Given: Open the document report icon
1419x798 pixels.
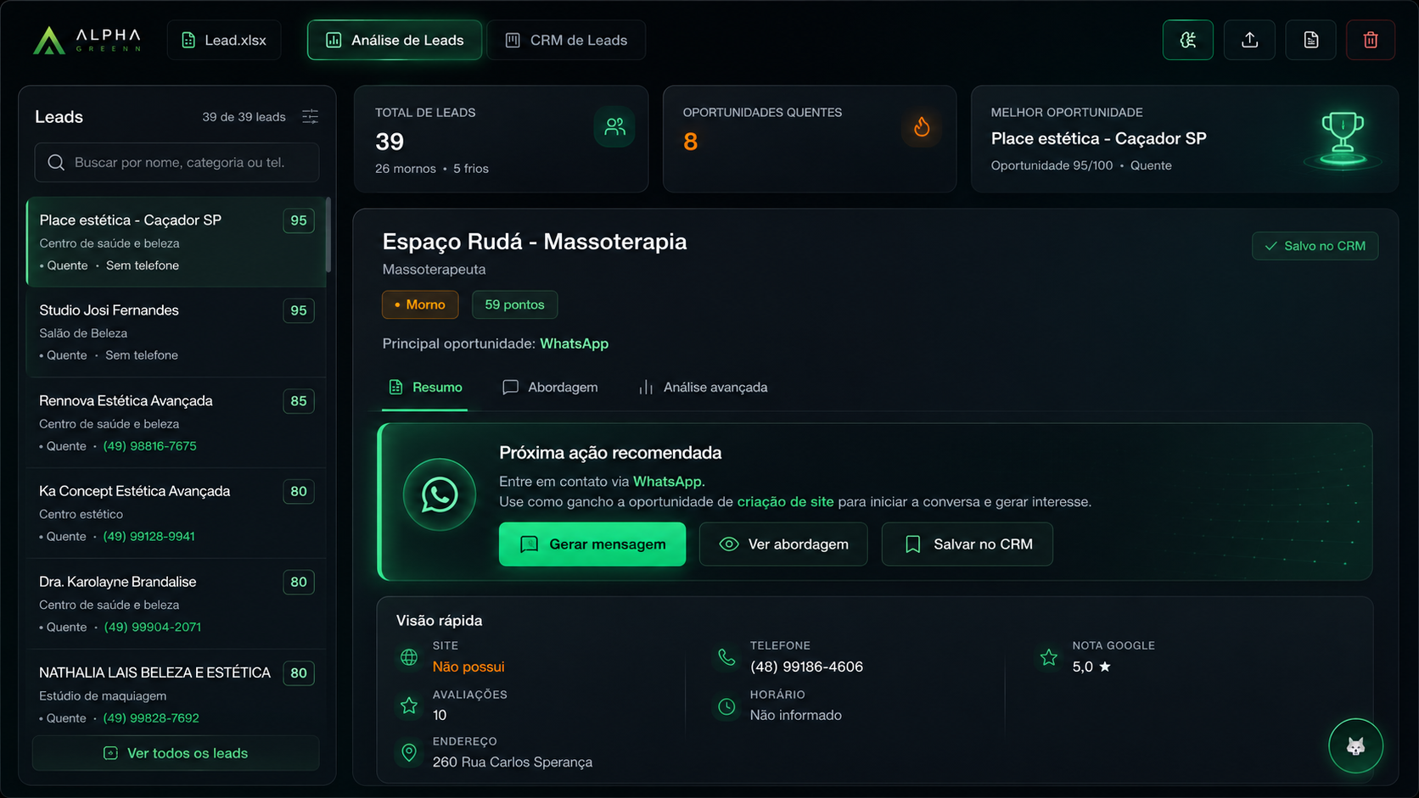Looking at the screenshot, I should tap(1311, 40).
